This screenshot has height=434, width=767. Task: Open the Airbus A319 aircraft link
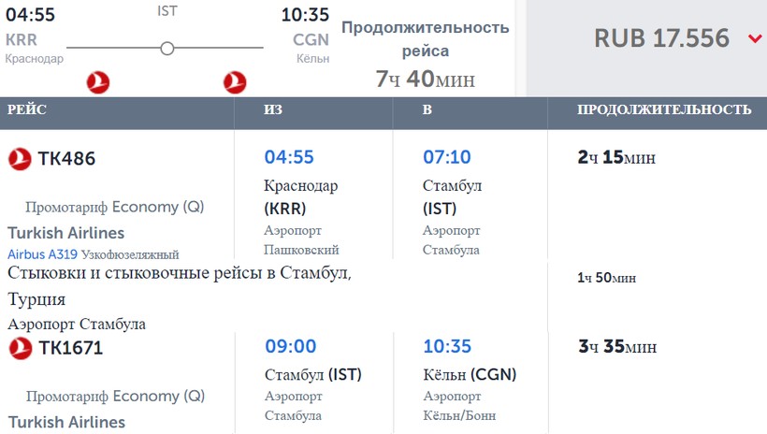click(x=42, y=254)
